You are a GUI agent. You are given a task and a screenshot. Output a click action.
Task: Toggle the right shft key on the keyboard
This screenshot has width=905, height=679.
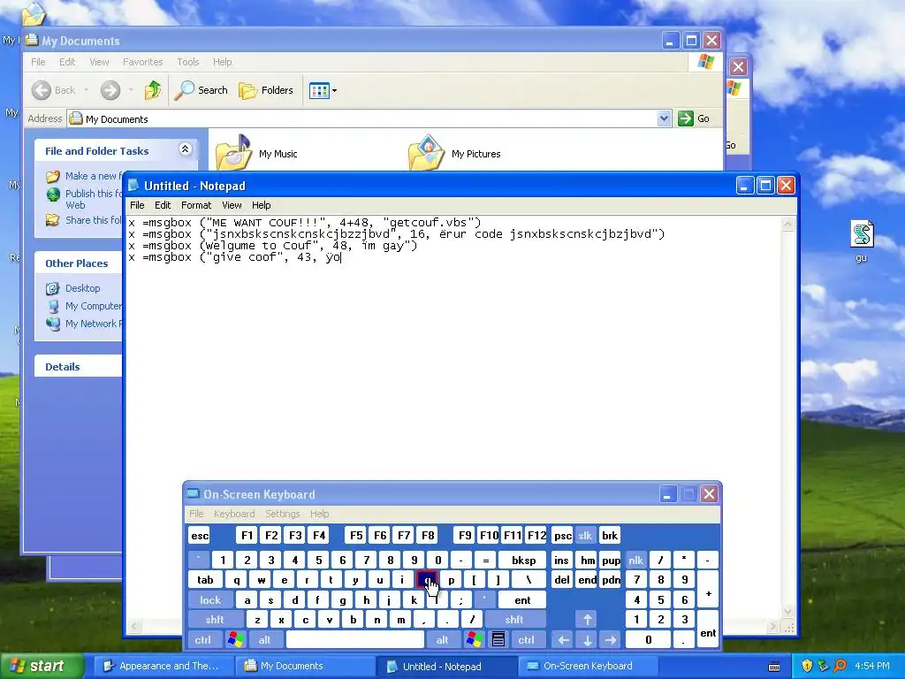point(513,620)
